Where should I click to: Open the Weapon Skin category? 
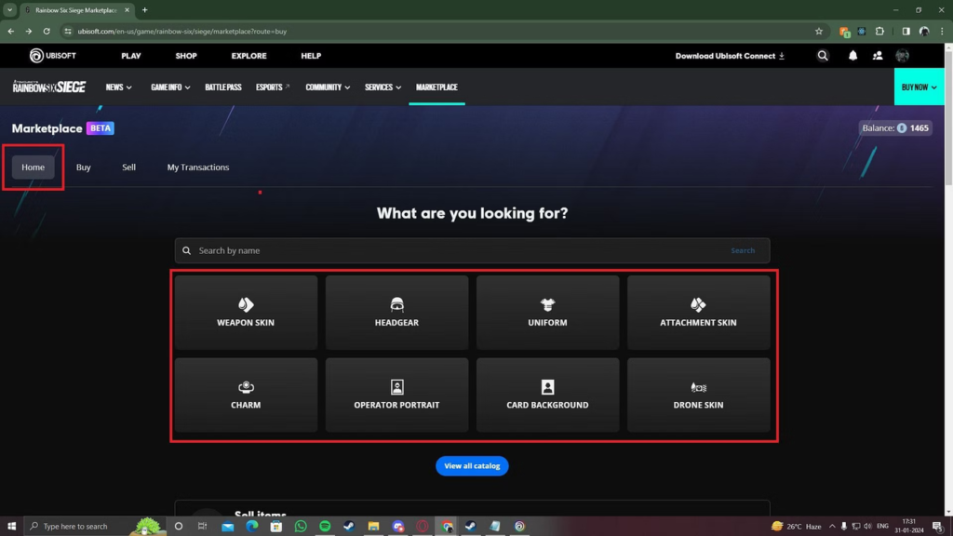tap(246, 313)
